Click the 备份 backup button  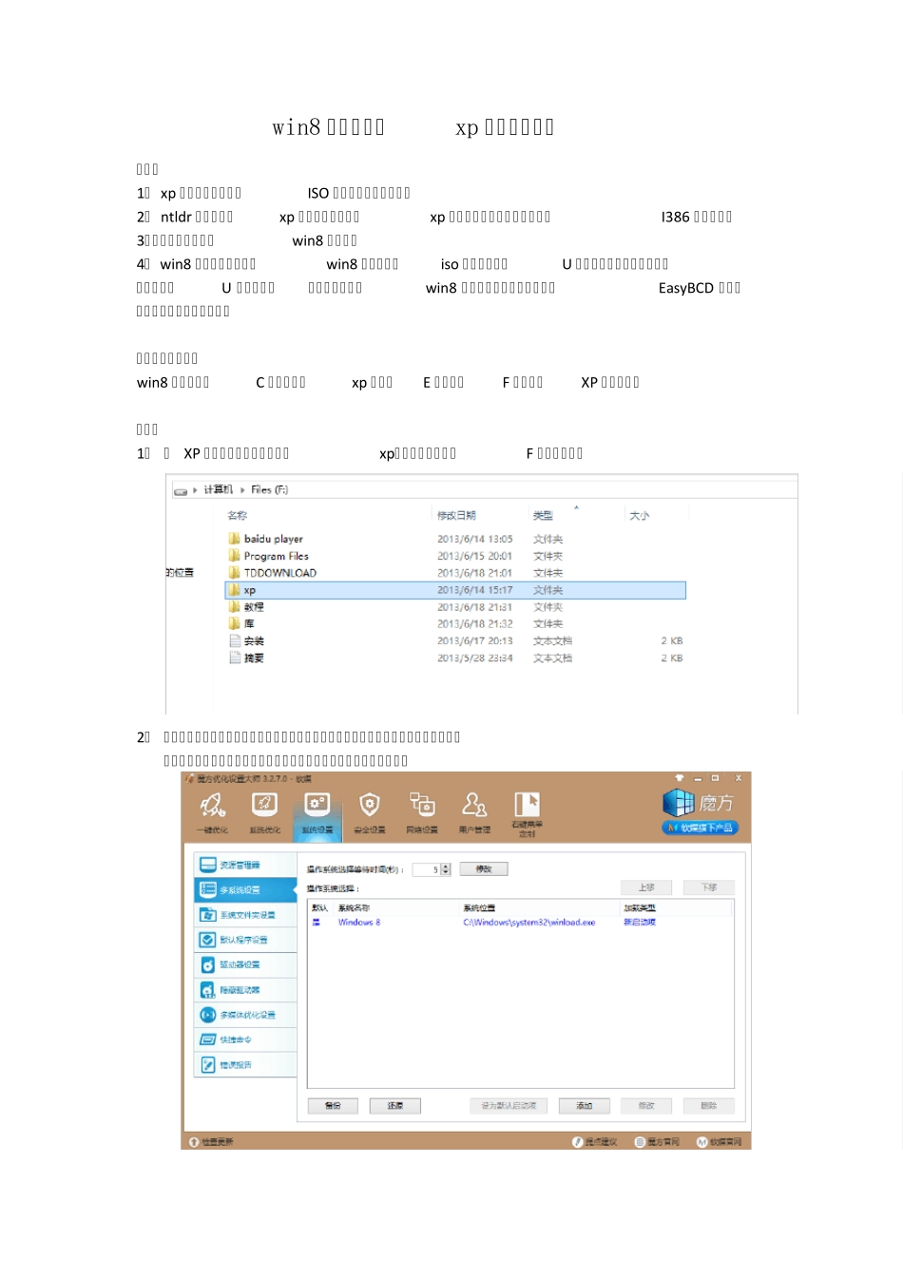click(333, 1106)
